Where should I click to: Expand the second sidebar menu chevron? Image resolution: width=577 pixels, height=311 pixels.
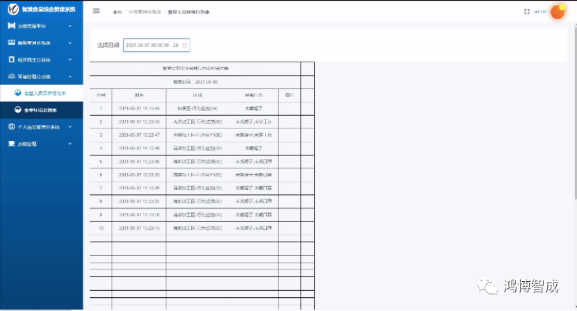(x=70, y=43)
